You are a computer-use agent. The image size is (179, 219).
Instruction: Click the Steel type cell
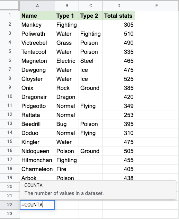[91, 61]
